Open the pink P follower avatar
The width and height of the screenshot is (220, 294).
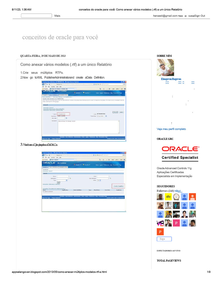pos(176,223)
